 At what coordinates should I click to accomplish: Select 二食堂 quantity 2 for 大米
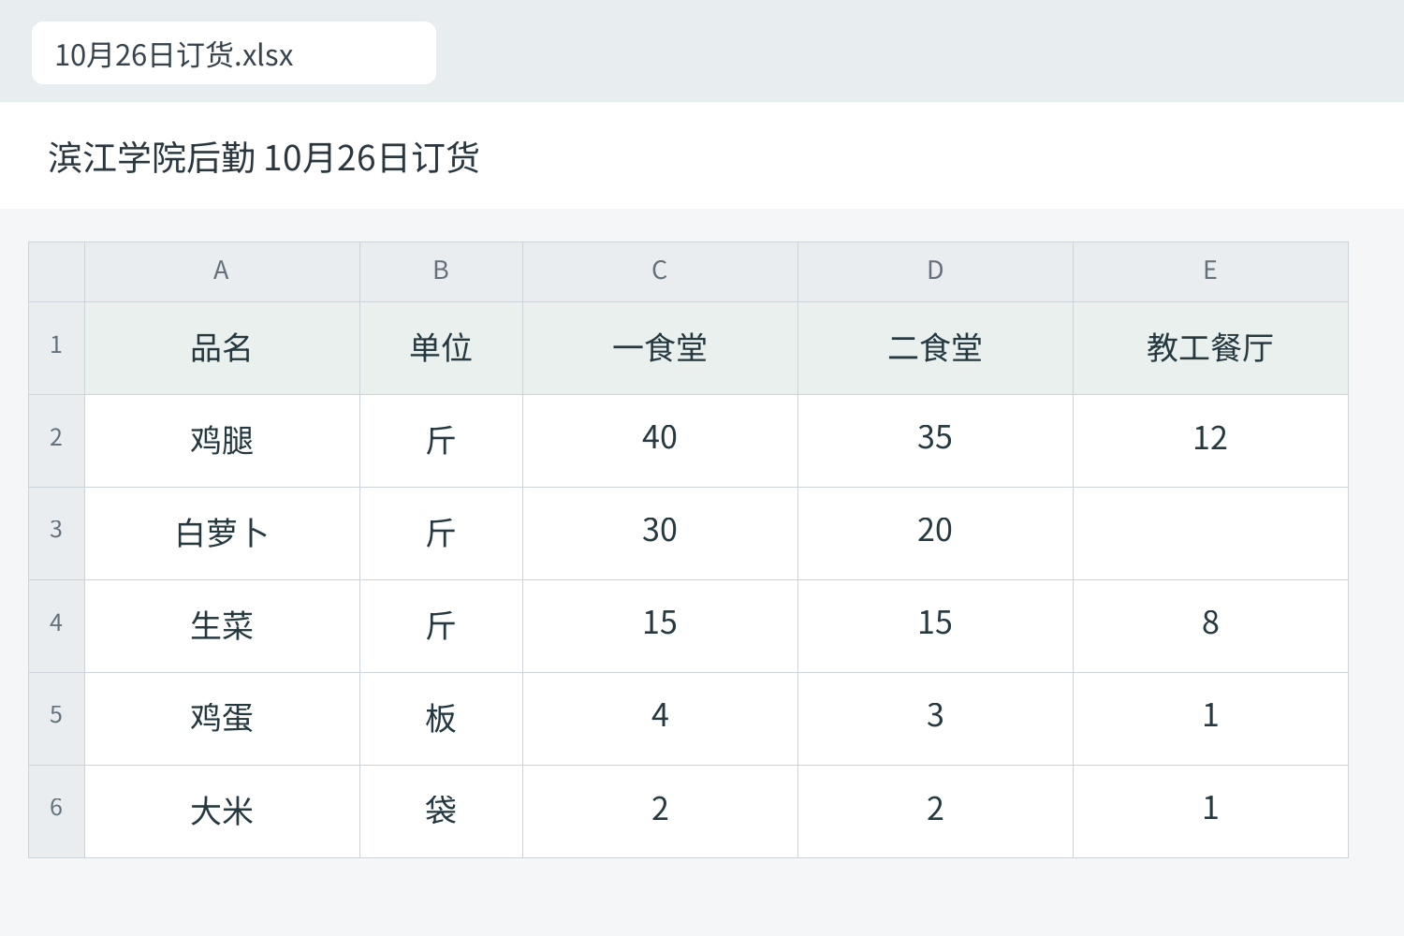coord(935,812)
